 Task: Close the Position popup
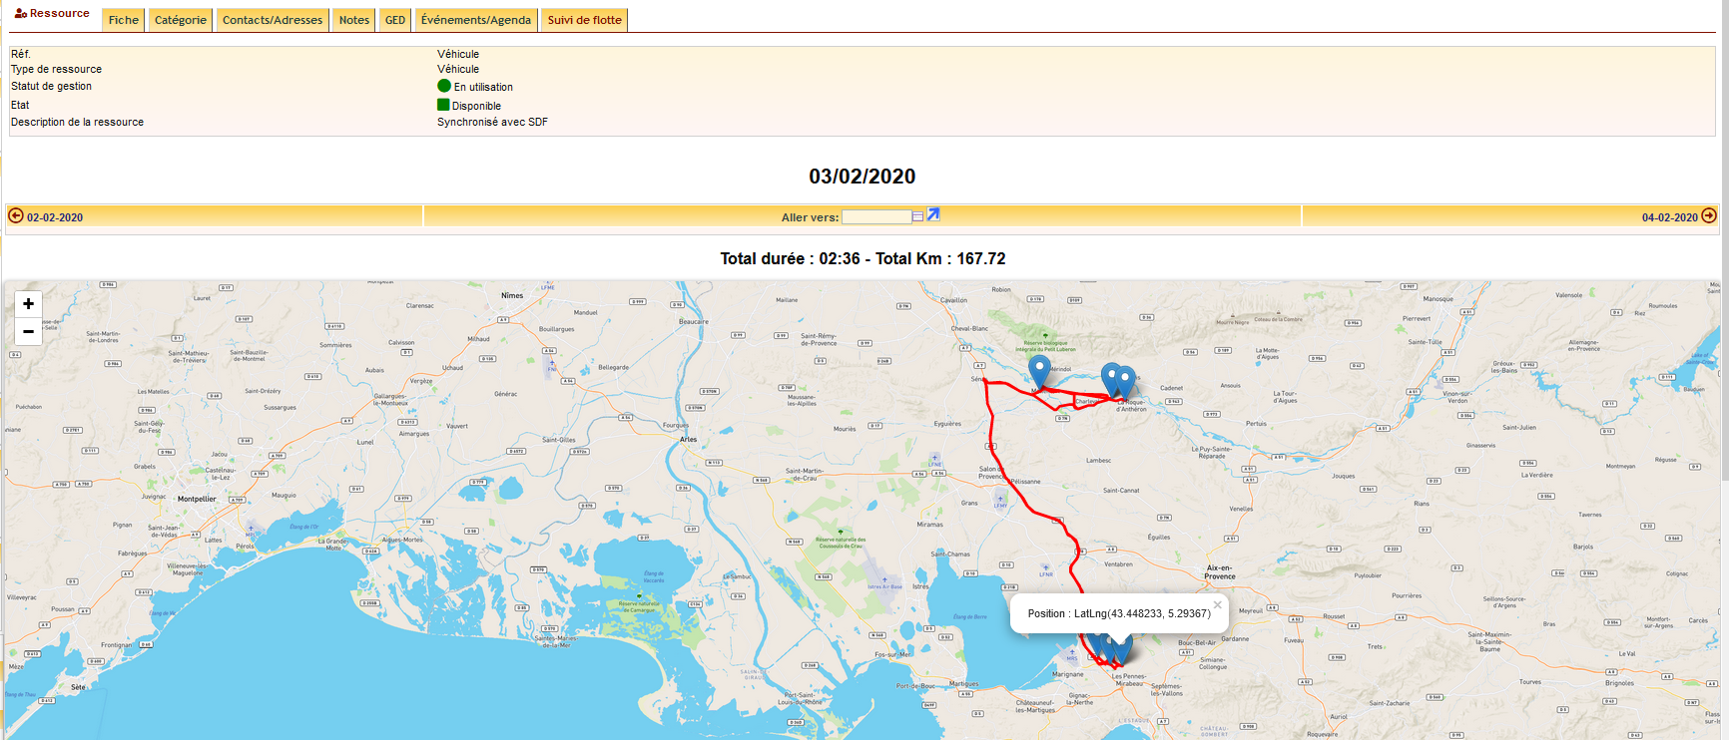pyautogui.click(x=1217, y=605)
